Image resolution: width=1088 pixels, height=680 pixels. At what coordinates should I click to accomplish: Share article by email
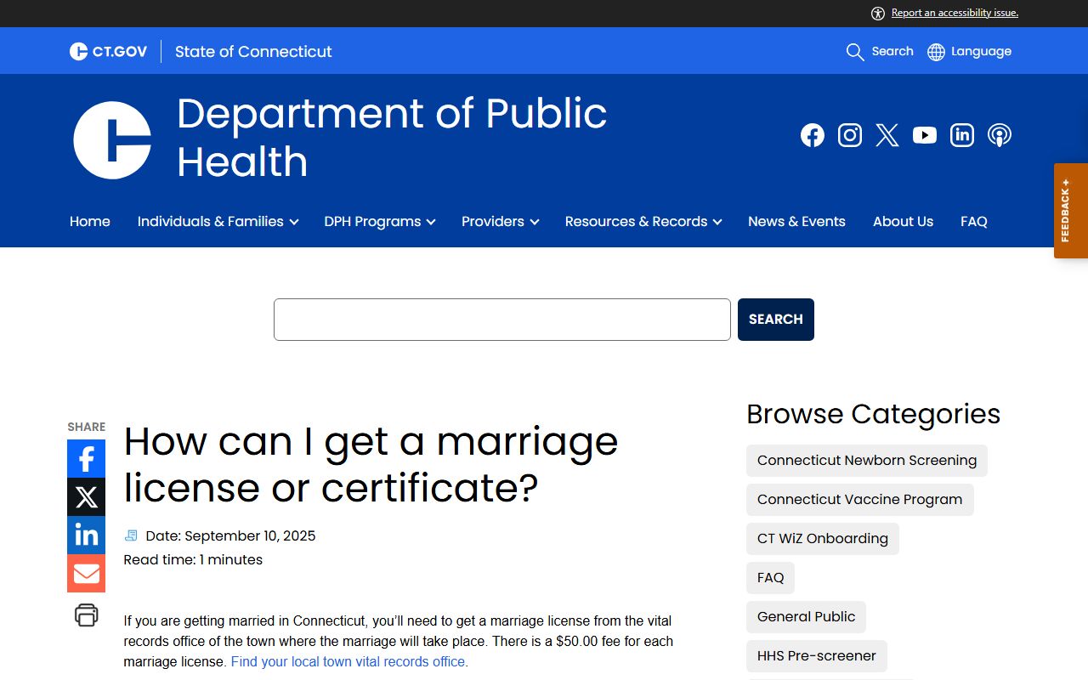(86, 574)
